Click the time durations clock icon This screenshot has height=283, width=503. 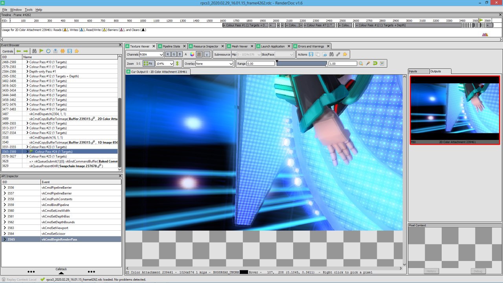[48, 51]
